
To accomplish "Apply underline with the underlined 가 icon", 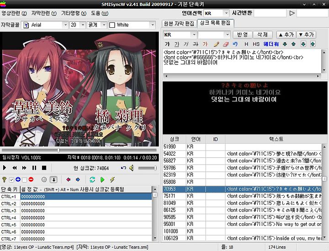I will click(177, 44).
